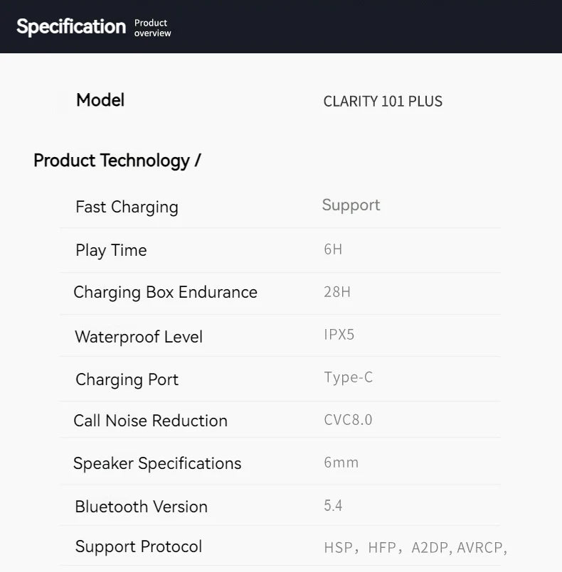This screenshot has width=562, height=572.
Task: Click the Fast Charging row label
Action: pos(127,207)
